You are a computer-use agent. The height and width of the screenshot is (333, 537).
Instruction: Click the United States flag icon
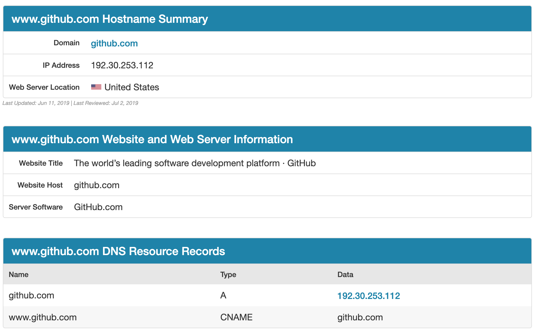coord(96,87)
